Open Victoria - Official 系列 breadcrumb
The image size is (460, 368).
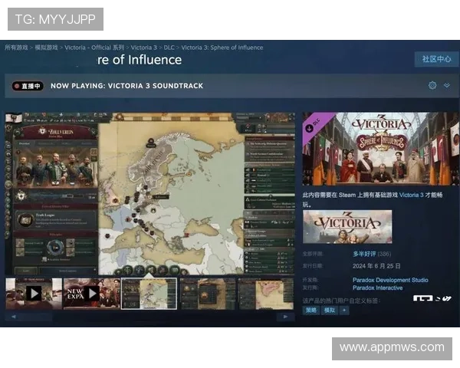[96, 48]
